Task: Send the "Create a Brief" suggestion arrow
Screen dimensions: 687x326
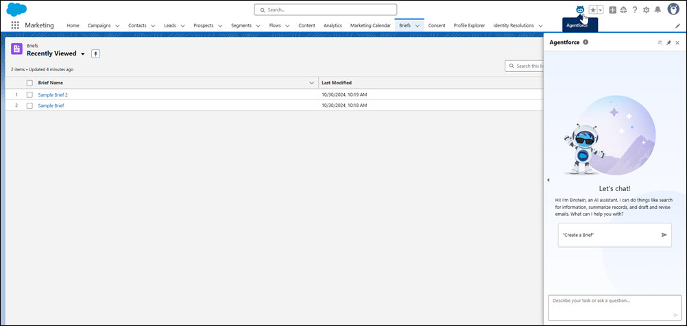Action: (x=664, y=235)
